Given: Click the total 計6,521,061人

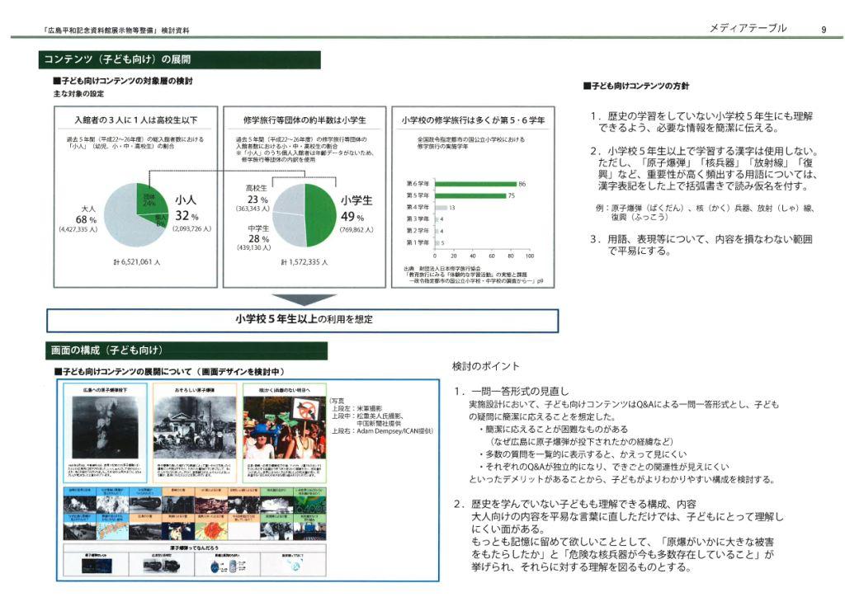Looking at the screenshot, I should tap(136, 262).
